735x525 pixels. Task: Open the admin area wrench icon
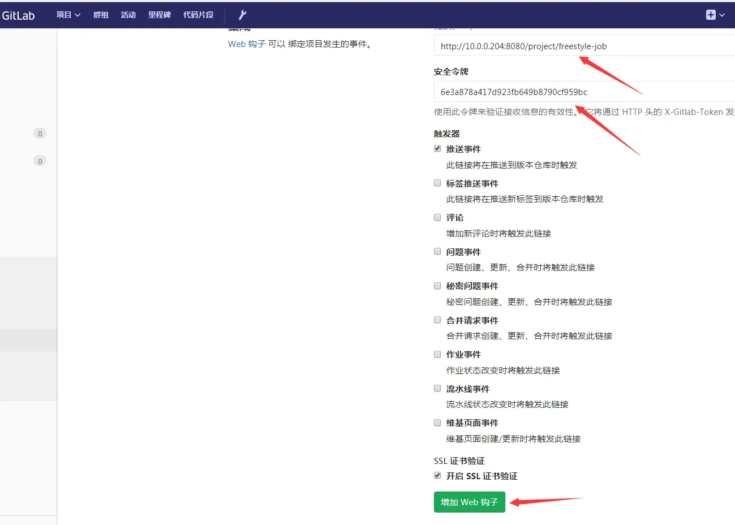pyautogui.click(x=242, y=15)
